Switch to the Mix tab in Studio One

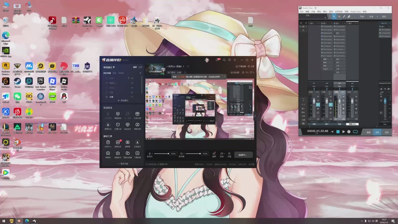[377, 132]
